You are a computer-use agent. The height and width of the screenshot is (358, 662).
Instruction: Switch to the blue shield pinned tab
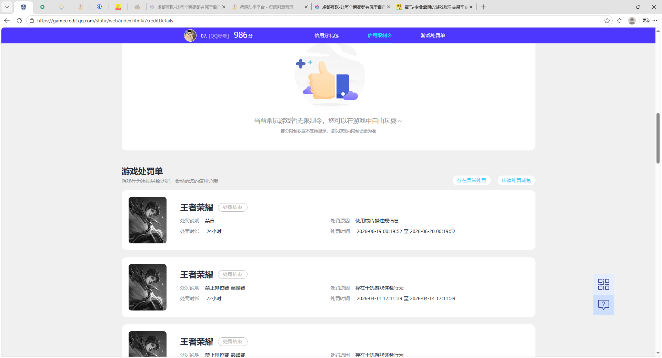pyautogui.click(x=99, y=7)
